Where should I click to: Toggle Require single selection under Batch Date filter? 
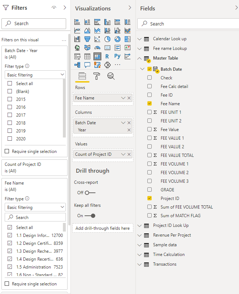click(x=7, y=151)
